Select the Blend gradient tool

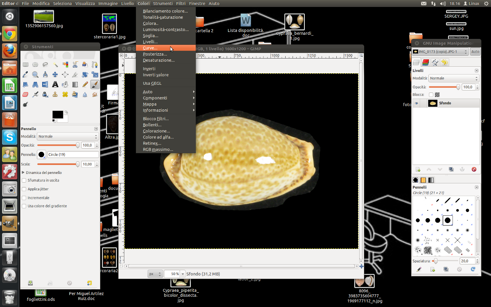[x=75, y=85]
